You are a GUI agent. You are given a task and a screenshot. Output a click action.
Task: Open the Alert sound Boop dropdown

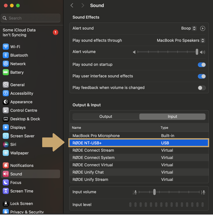pos(189,28)
